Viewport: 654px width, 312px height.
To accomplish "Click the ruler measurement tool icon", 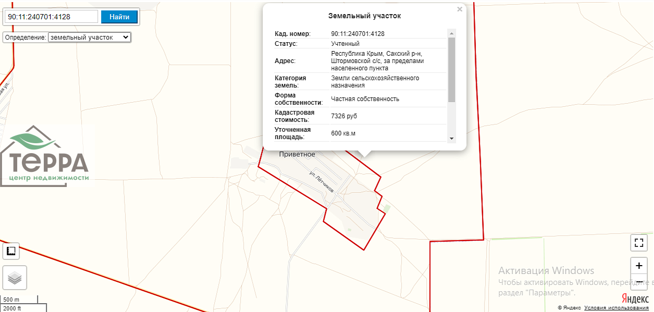I will pyautogui.click(x=11, y=252).
